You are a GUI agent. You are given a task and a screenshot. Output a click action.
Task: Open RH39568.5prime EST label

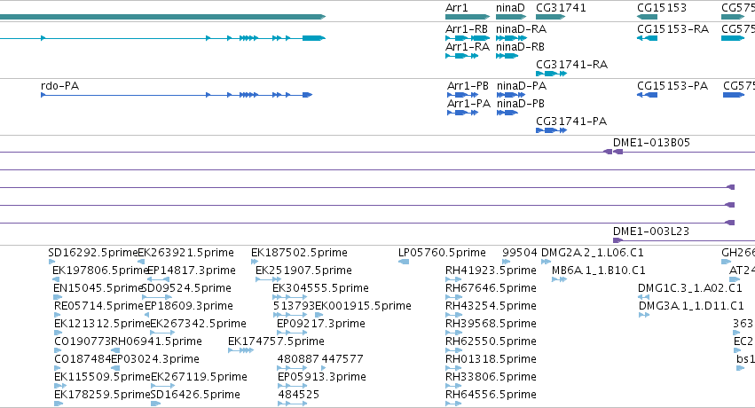coord(491,324)
